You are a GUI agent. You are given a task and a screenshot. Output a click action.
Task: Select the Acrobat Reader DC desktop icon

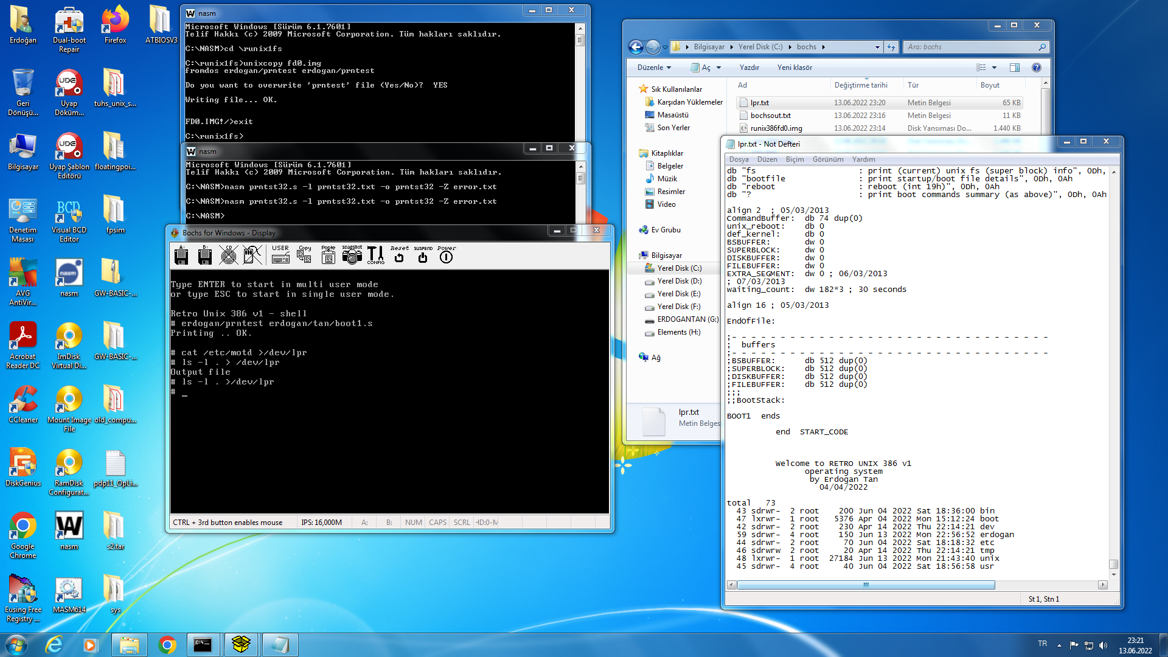pos(23,346)
